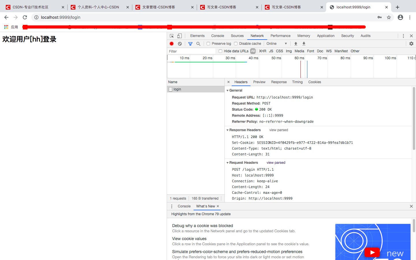Image resolution: width=416 pixels, height=260 pixels.
Task: Select the All filter type
Action: point(253,51)
